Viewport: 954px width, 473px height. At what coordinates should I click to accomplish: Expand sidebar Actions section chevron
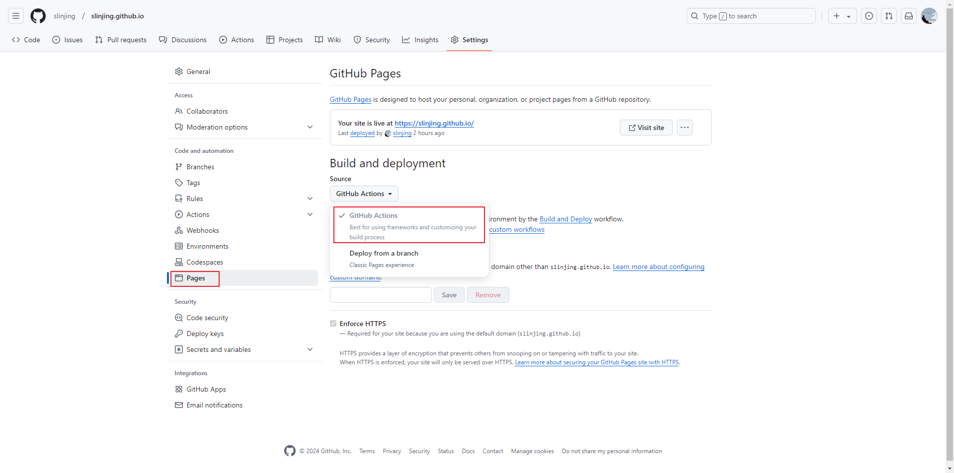pyautogui.click(x=310, y=214)
